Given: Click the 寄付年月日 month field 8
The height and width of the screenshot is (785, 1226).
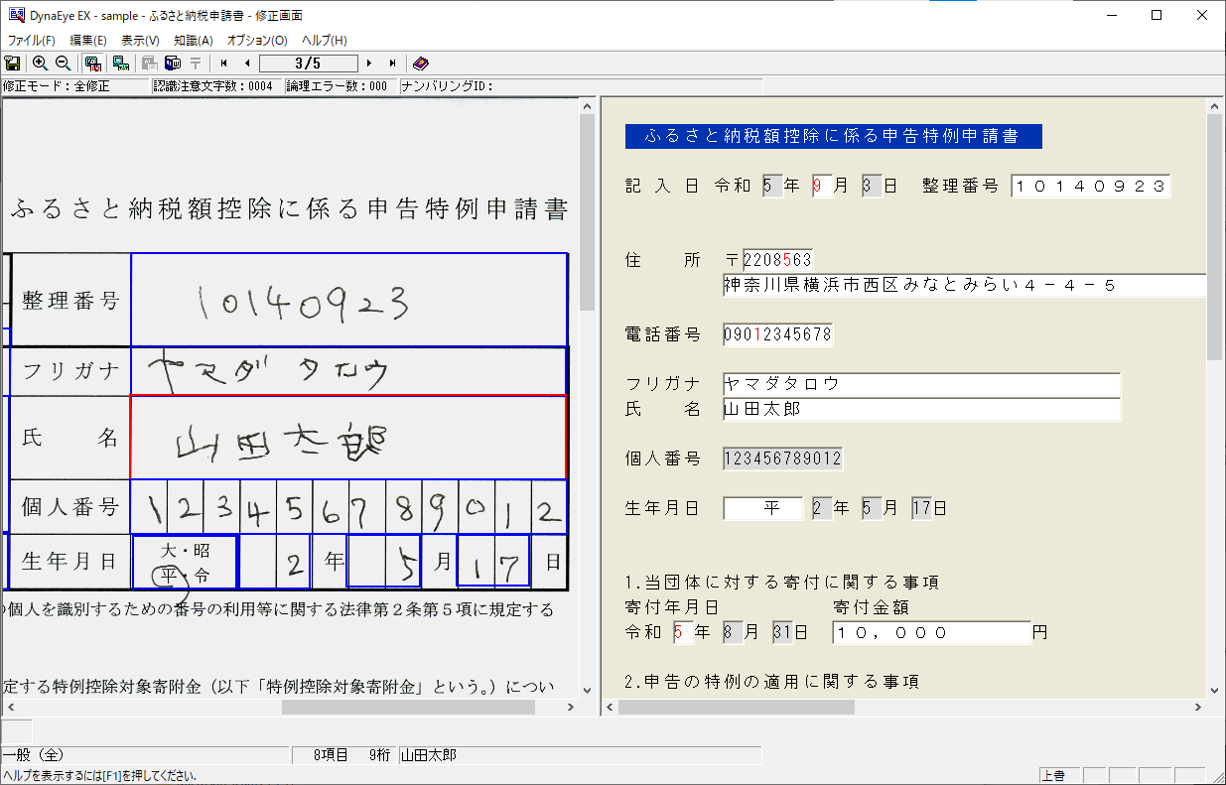Looking at the screenshot, I should [733, 632].
